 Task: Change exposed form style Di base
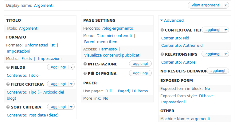(x=206, y=96)
